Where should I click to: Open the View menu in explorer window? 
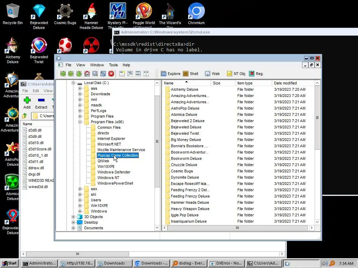click(x=81, y=65)
